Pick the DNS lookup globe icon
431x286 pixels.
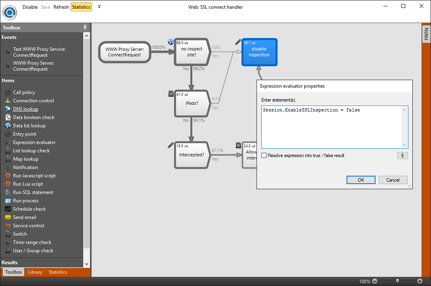[x=8, y=109]
